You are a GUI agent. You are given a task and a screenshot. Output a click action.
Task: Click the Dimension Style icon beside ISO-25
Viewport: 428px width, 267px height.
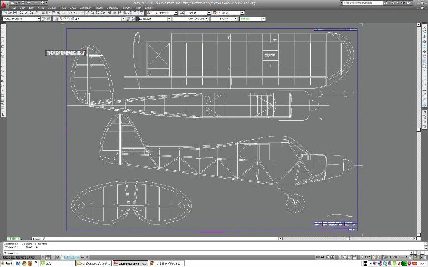pyautogui.click(x=182, y=13)
